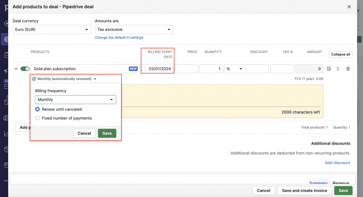Open Deals dollar icon in sidebar

(x=6, y=39)
